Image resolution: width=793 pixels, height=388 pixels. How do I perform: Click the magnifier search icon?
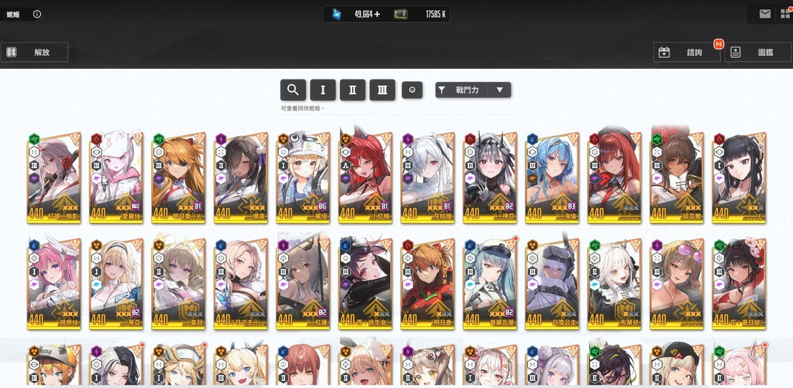[293, 90]
